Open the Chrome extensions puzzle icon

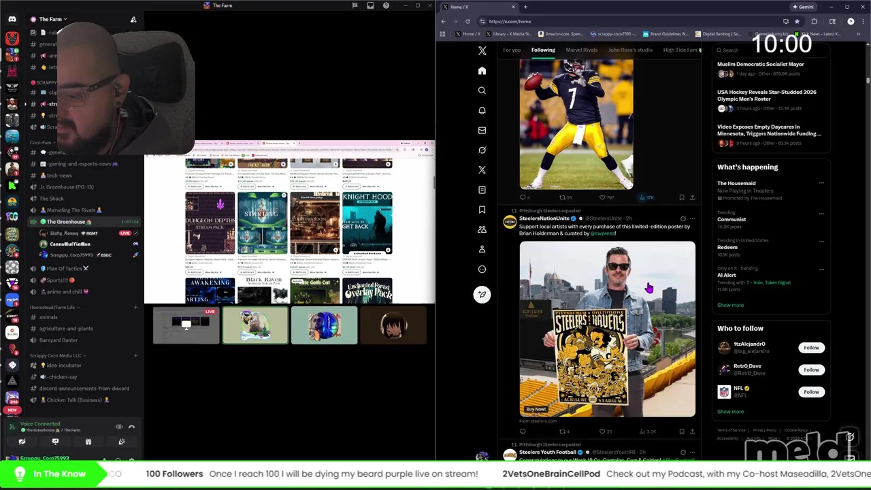(x=815, y=21)
